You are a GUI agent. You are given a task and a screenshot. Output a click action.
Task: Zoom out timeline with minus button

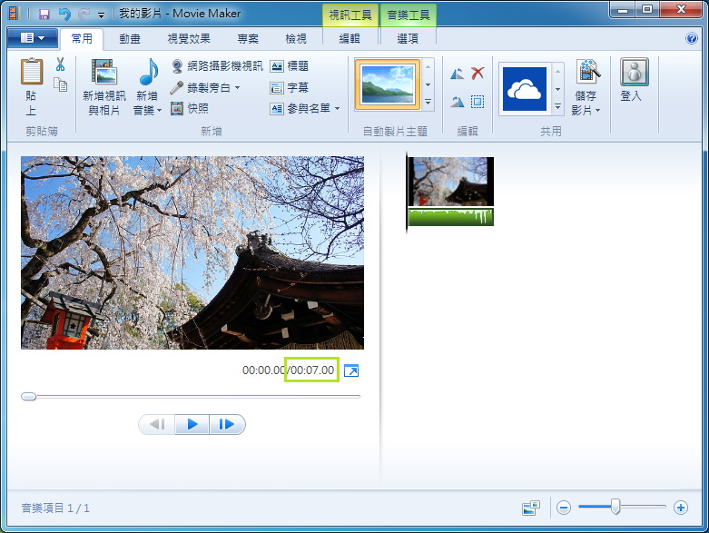coord(564,508)
